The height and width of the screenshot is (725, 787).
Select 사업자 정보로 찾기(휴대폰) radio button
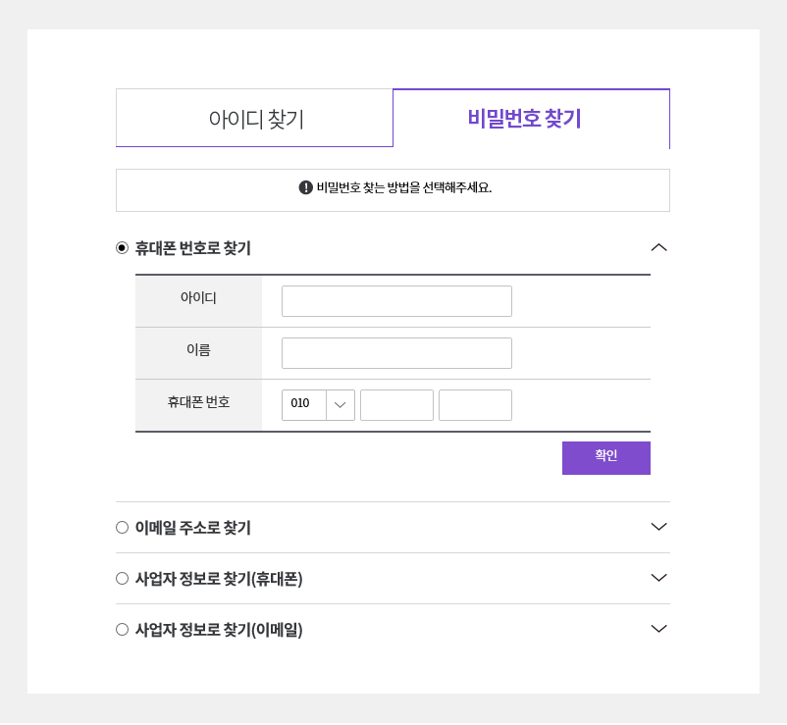click(122, 579)
